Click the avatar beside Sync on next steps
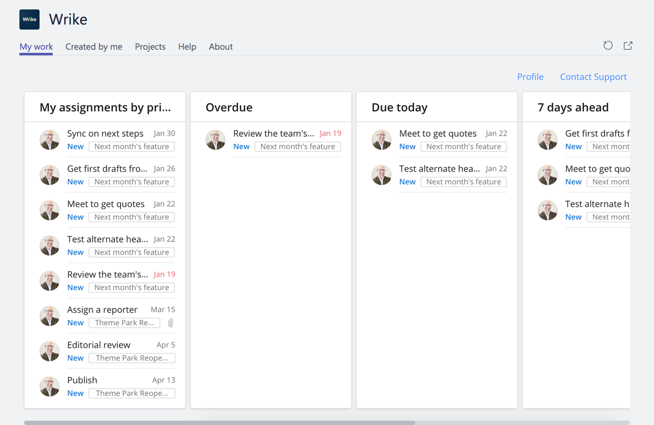654x425 pixels. (50, 139)
